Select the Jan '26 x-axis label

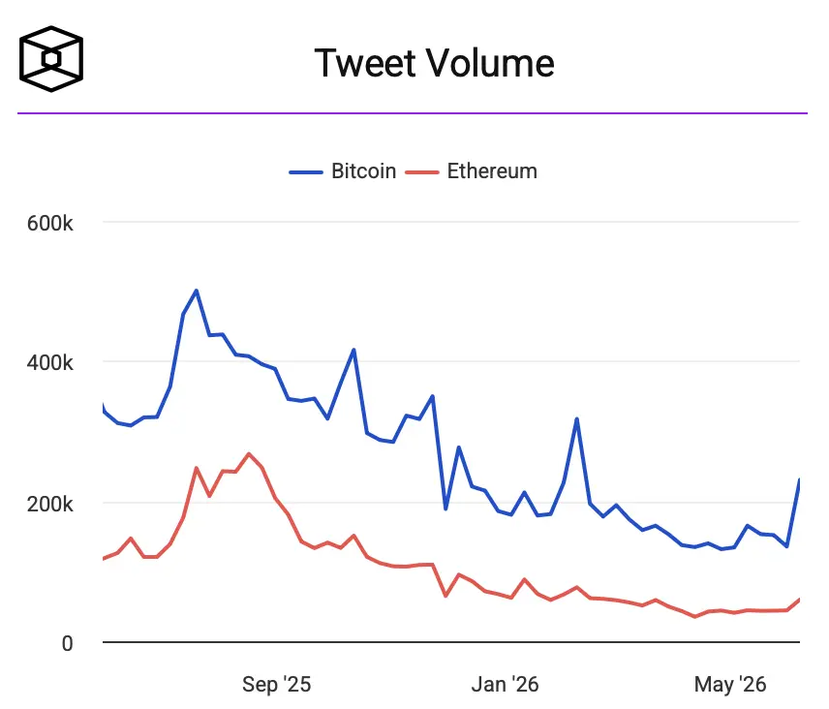coord(505,684)
